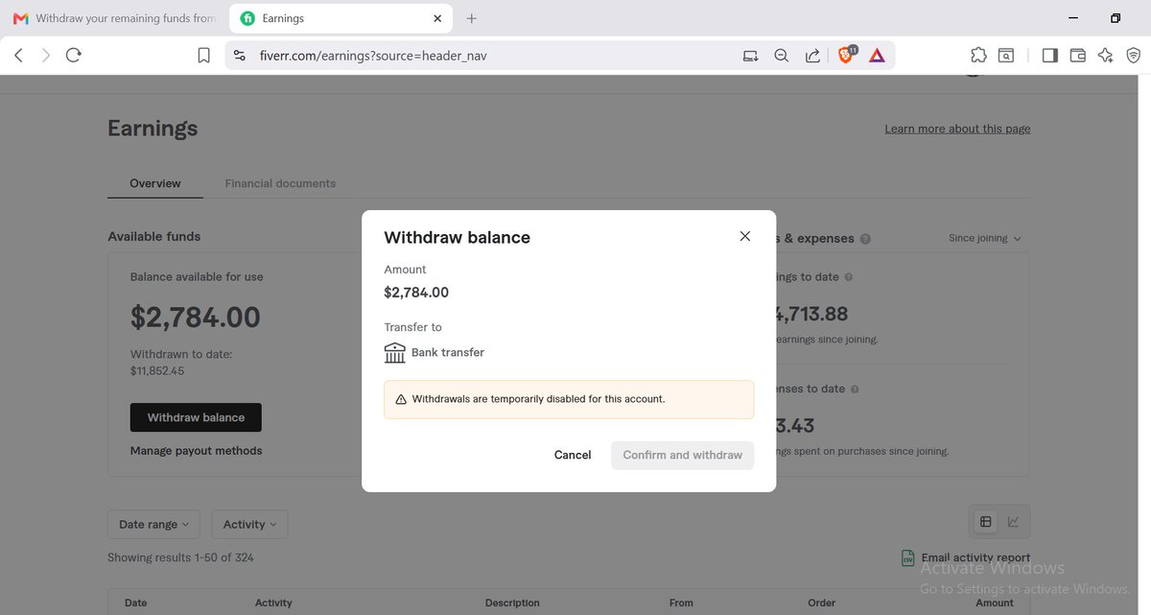This screenshot has width=1151, height=615.
Task: Switch to chart view icon
Action: [1014, 522]
